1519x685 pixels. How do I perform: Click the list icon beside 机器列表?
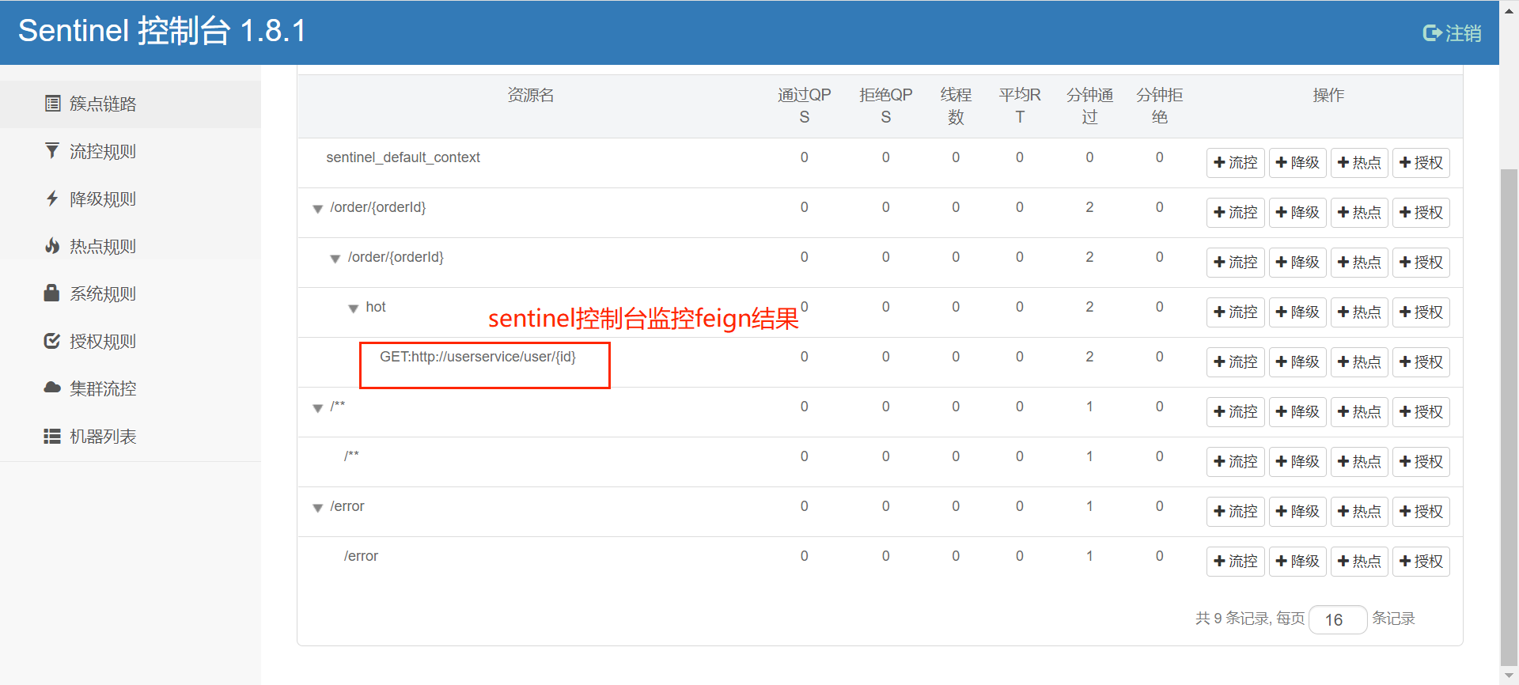[52, 436]
